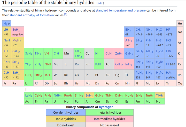Open the MgH2 compound link
This screenshot has width=186, height=127.
click(17, 40)
